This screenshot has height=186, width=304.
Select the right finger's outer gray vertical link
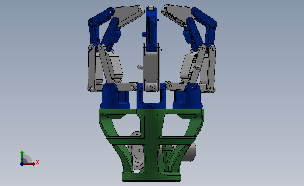[x=211, y=69]
